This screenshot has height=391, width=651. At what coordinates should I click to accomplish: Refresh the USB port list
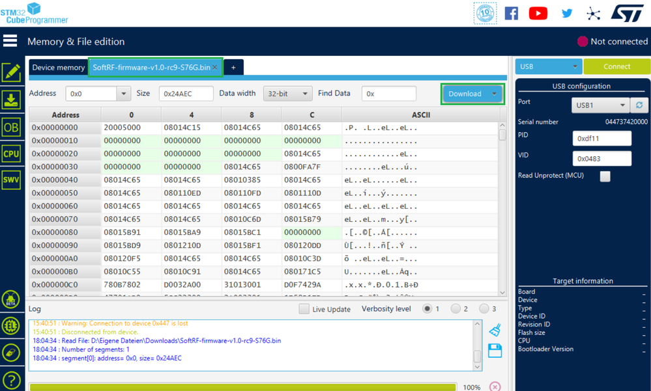tap(639, 105)
